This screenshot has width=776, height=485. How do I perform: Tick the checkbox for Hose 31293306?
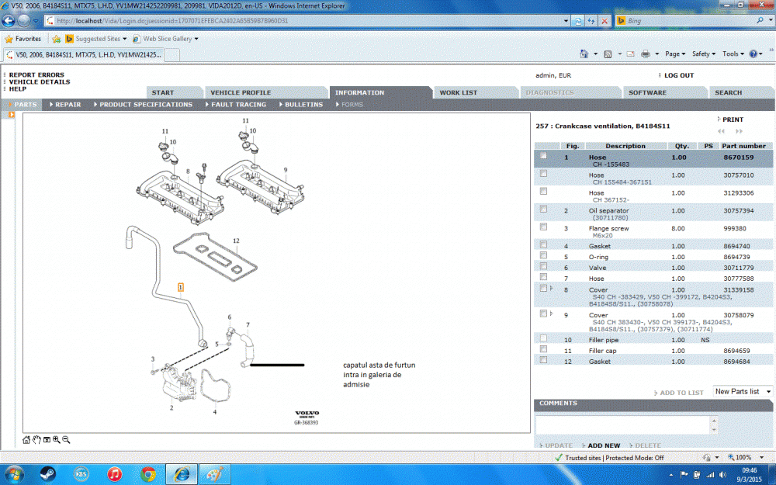point(543,191)
